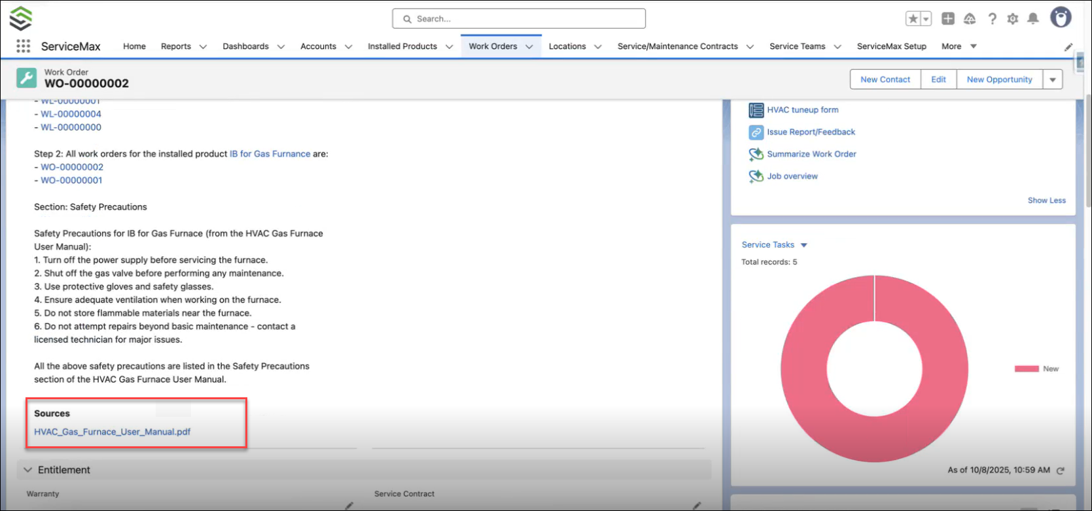Open the Locations tab
This screenshot has width=1092, height=511.
[x=567, y=46]
